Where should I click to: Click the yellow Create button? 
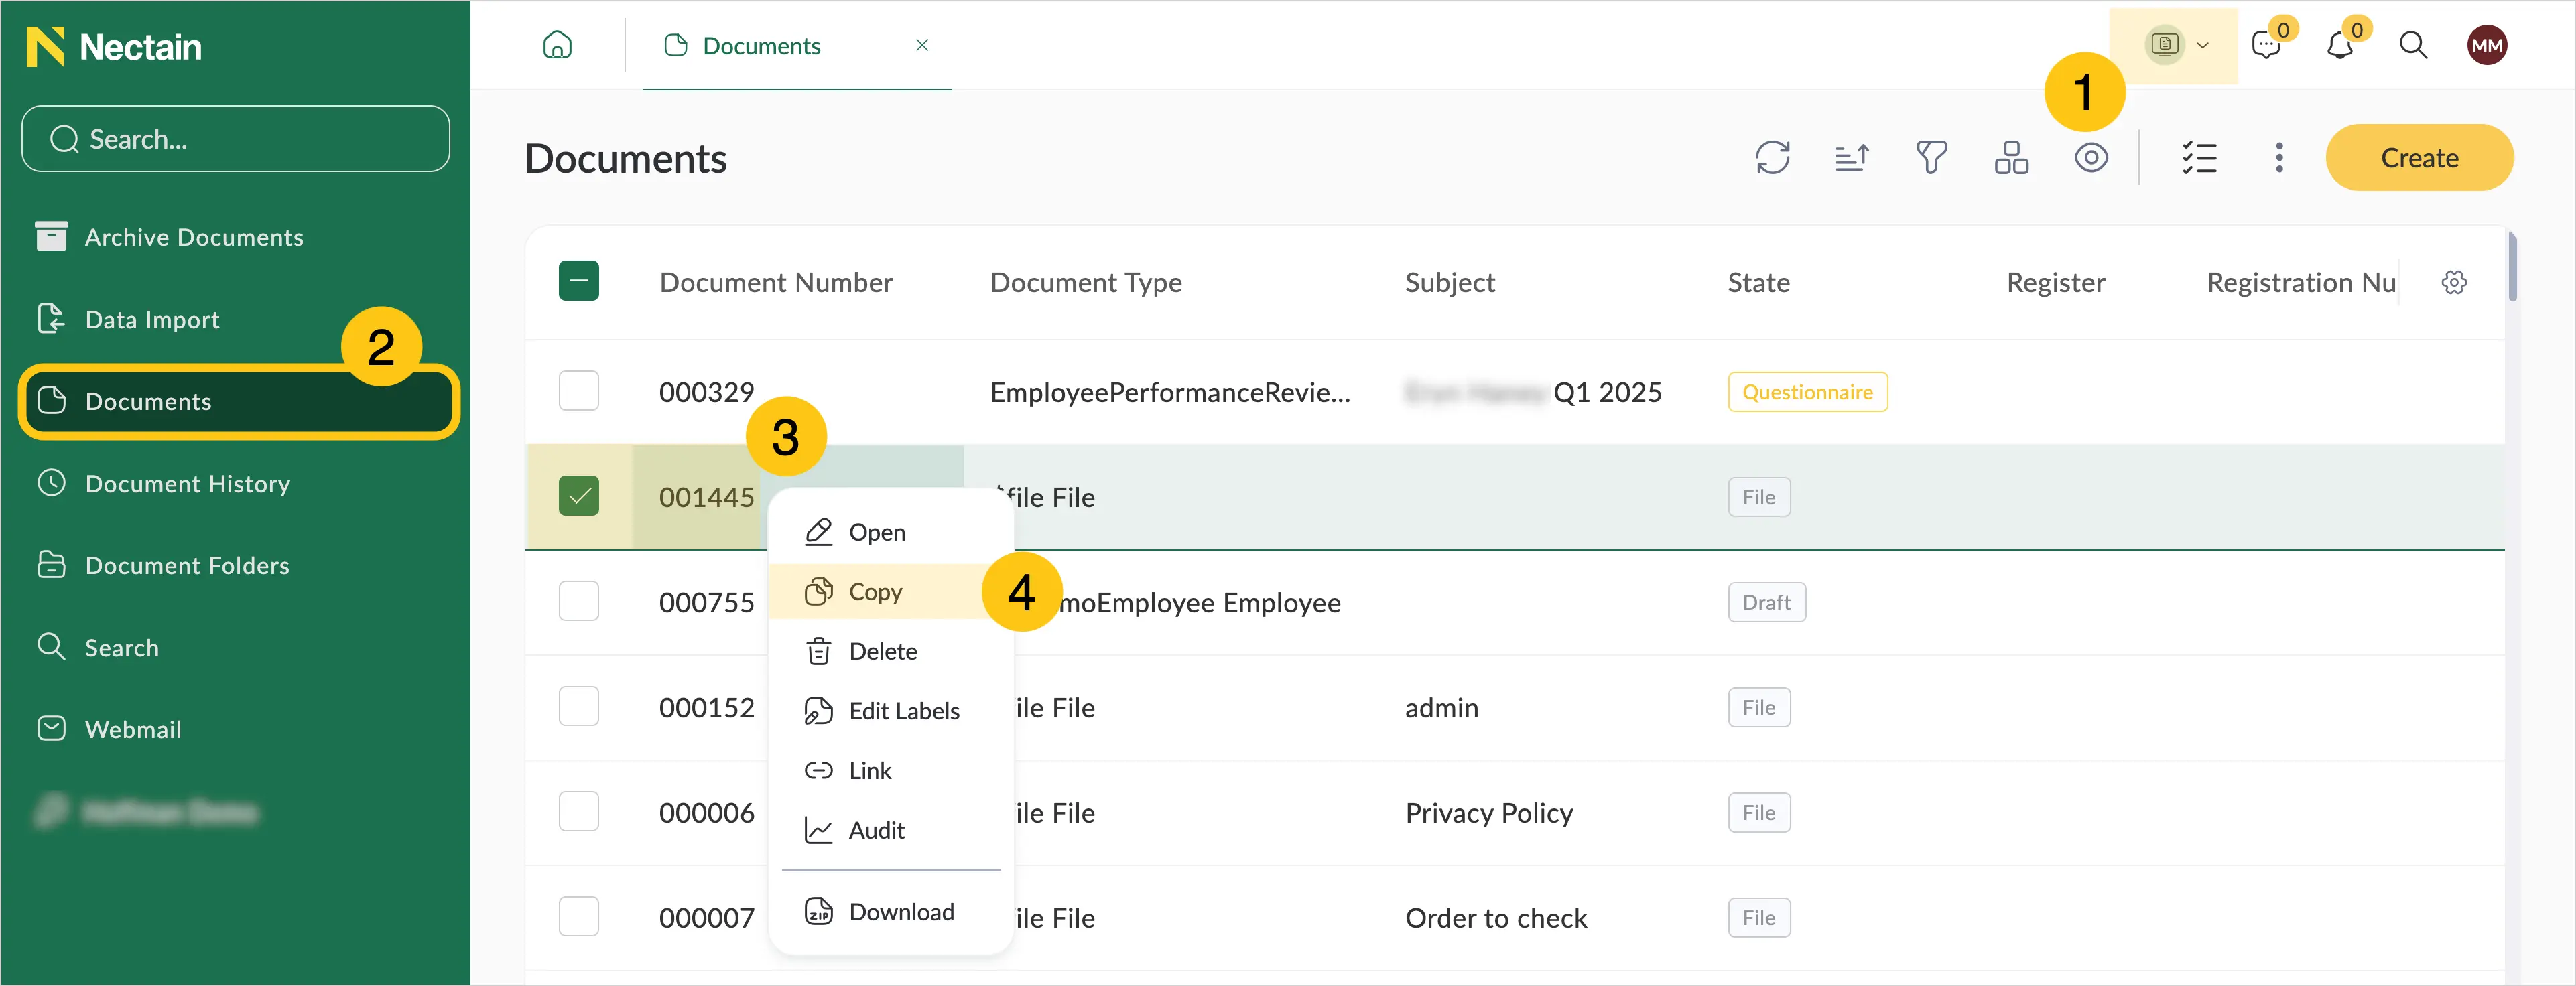(2419, 158)
